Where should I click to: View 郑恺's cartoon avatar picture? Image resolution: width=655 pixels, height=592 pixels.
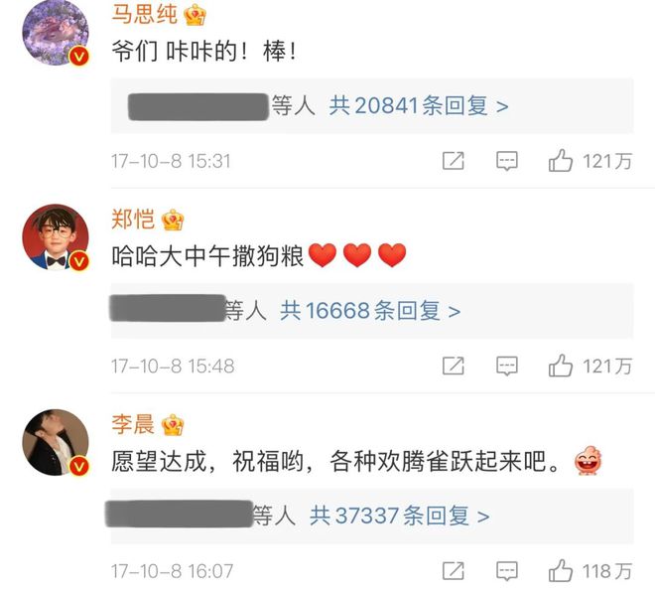tap(56, 237)
